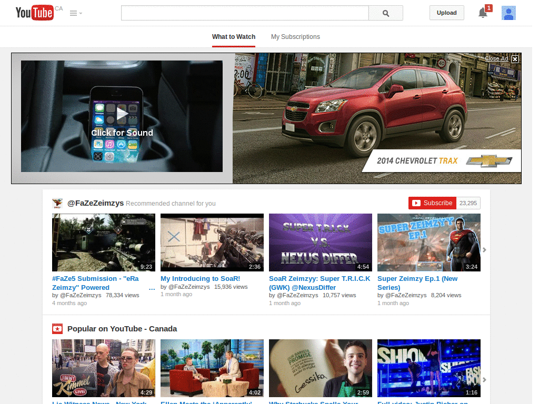The width and height of the screenshot is (539, 404).
Task: Open the My Introducing to SoaR thumbnail
Action: point(212,243)
